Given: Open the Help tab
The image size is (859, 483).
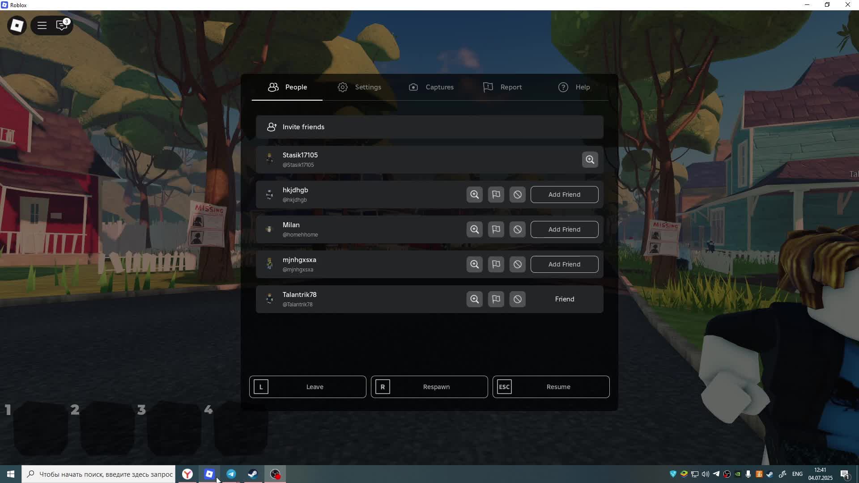Looking at the screenshot, I should tap(574, 87).
